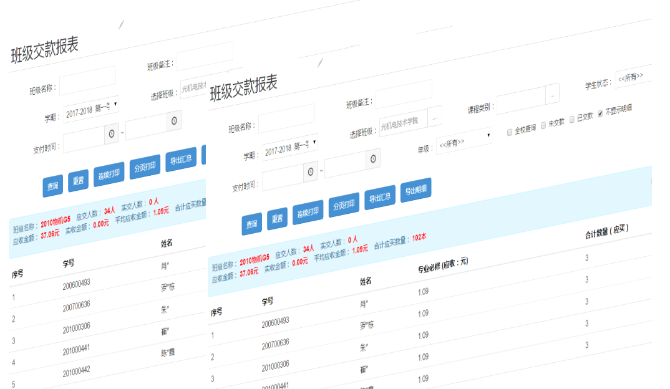Viewport: 670px width, 389px height.
Task: Click the ellipsis browse button beside 课程类别
Action: pos(552,95)
